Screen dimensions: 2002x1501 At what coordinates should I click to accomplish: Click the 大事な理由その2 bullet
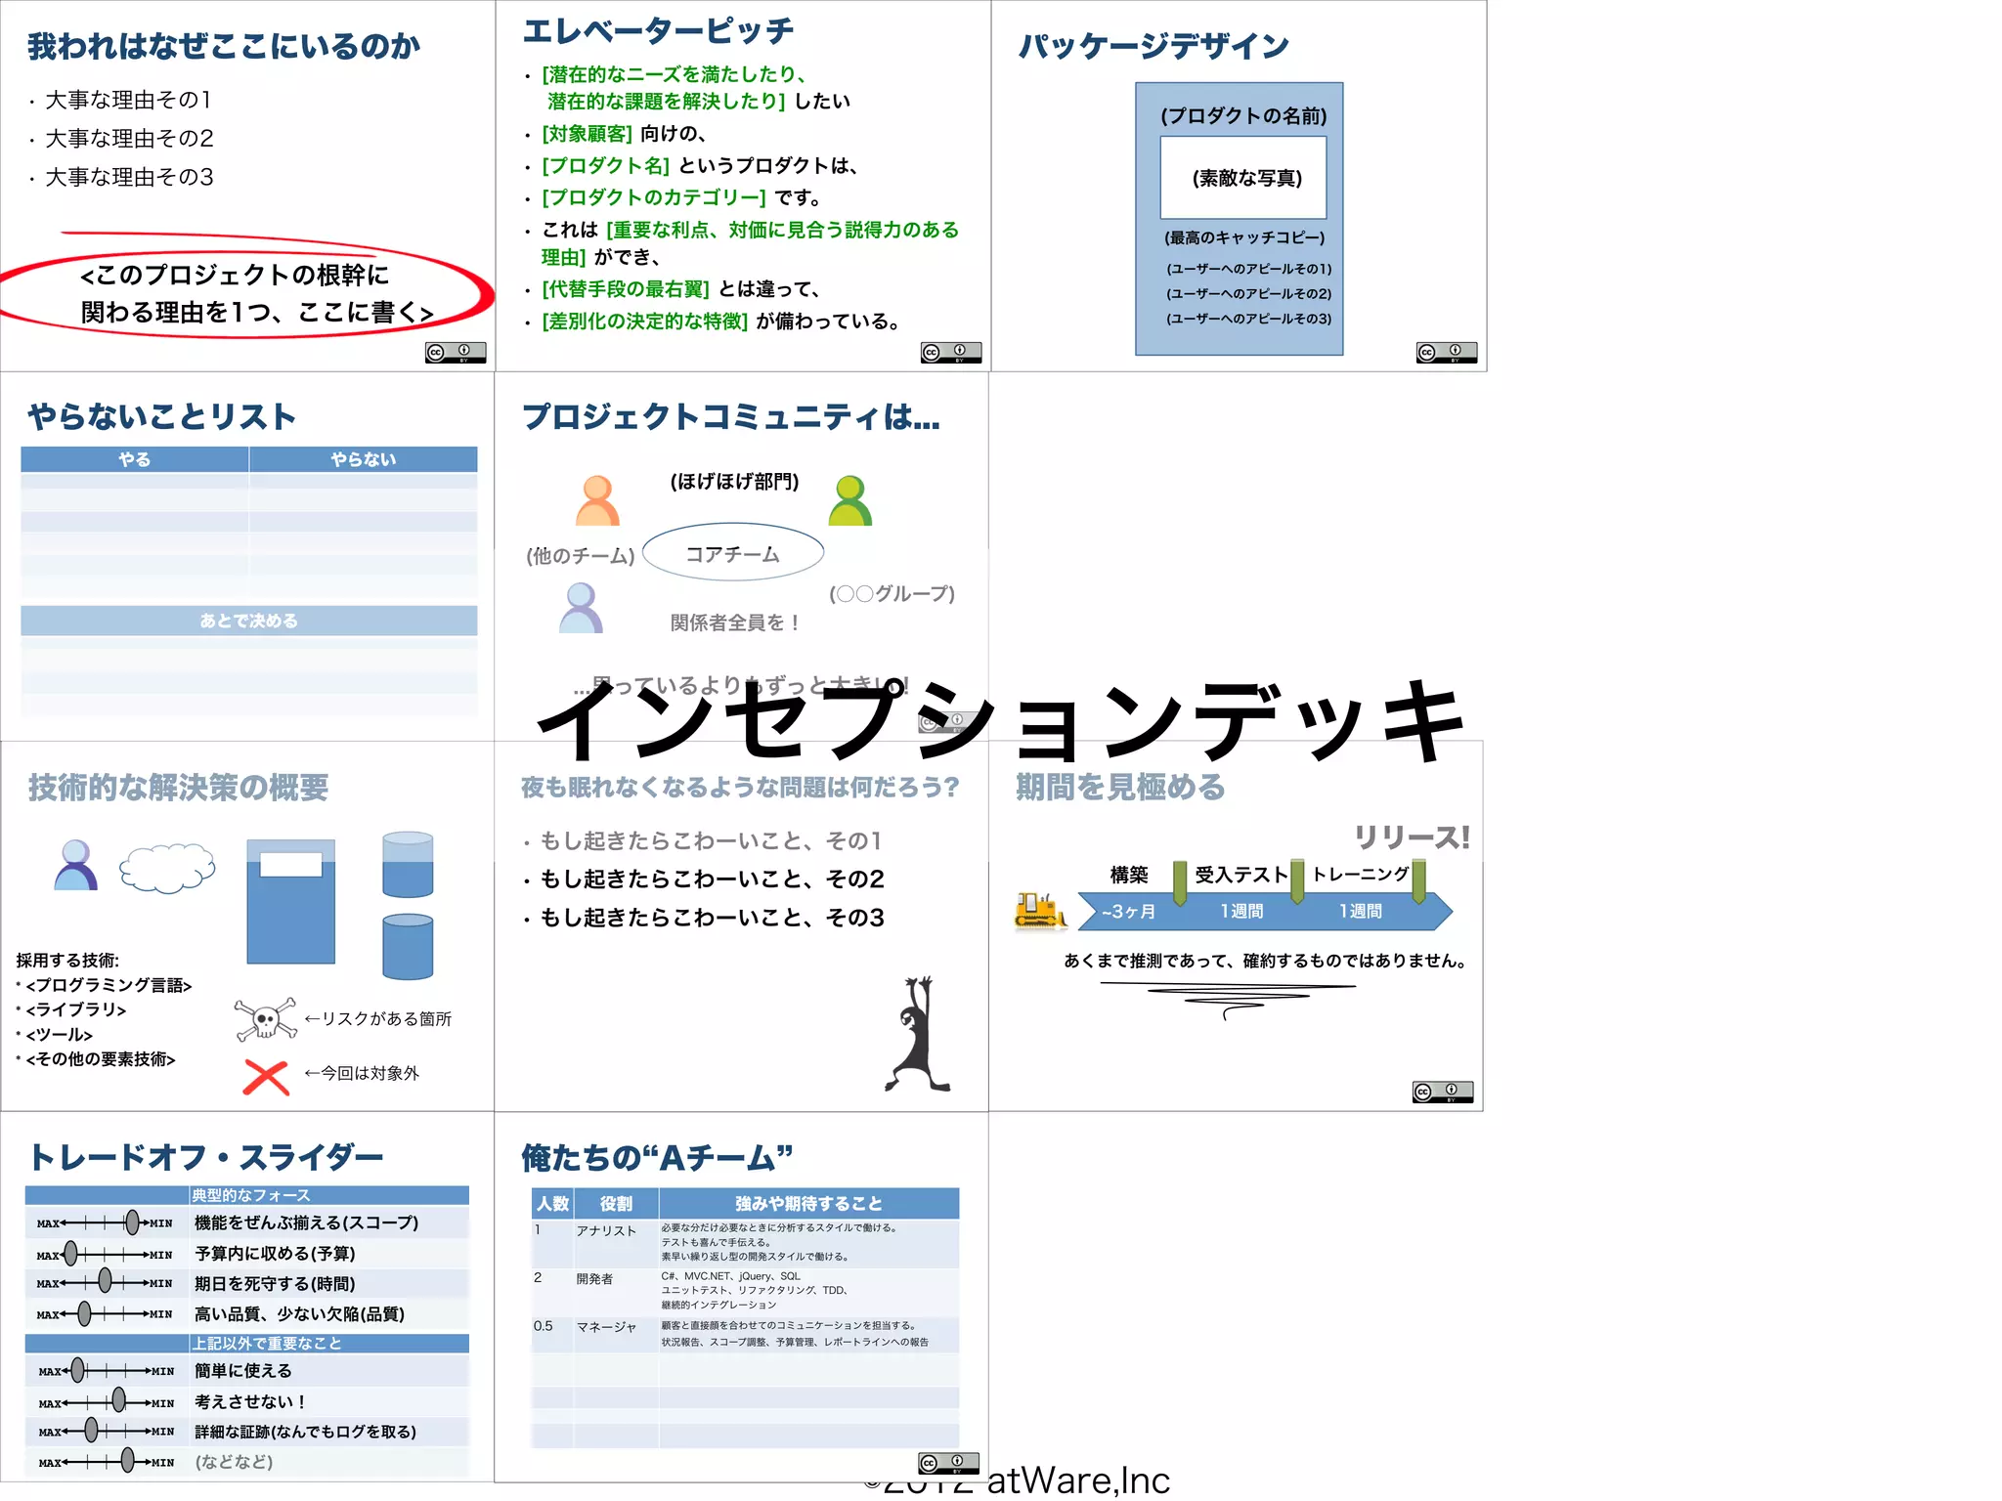[x=129, y=139]
